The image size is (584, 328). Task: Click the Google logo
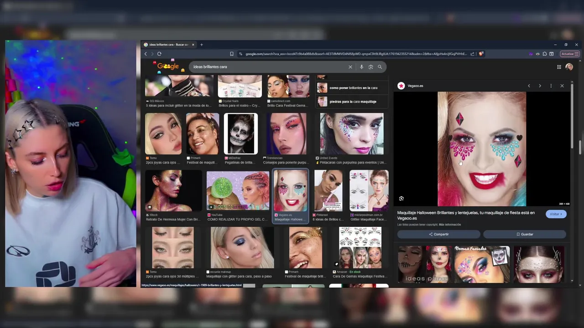168,67
